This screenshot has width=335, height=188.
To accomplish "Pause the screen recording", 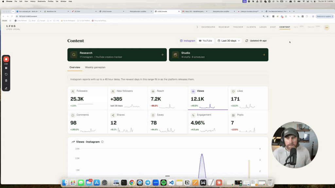I will click(x=6, y=68).
